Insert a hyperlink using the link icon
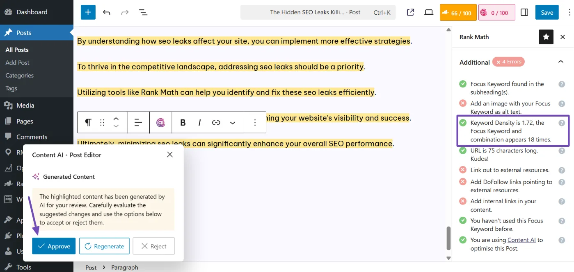 (215, 122)
